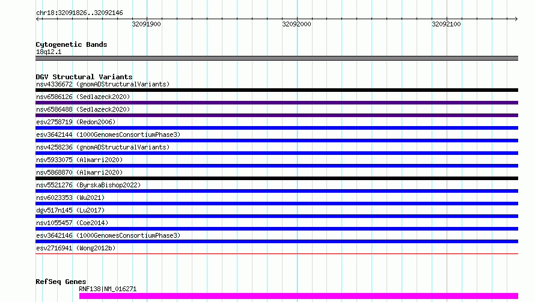Open the Cytogenetic Bands track title

[x=72, y=44]
